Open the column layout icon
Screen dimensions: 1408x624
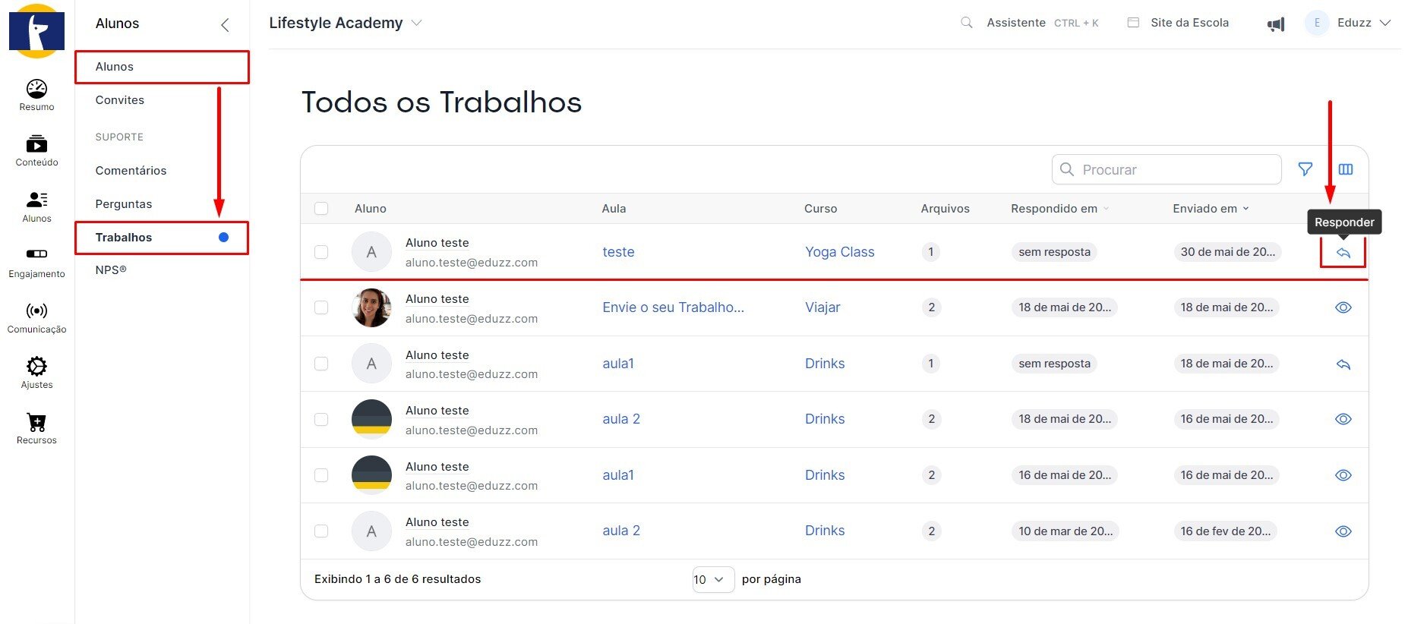(1345, 169)
